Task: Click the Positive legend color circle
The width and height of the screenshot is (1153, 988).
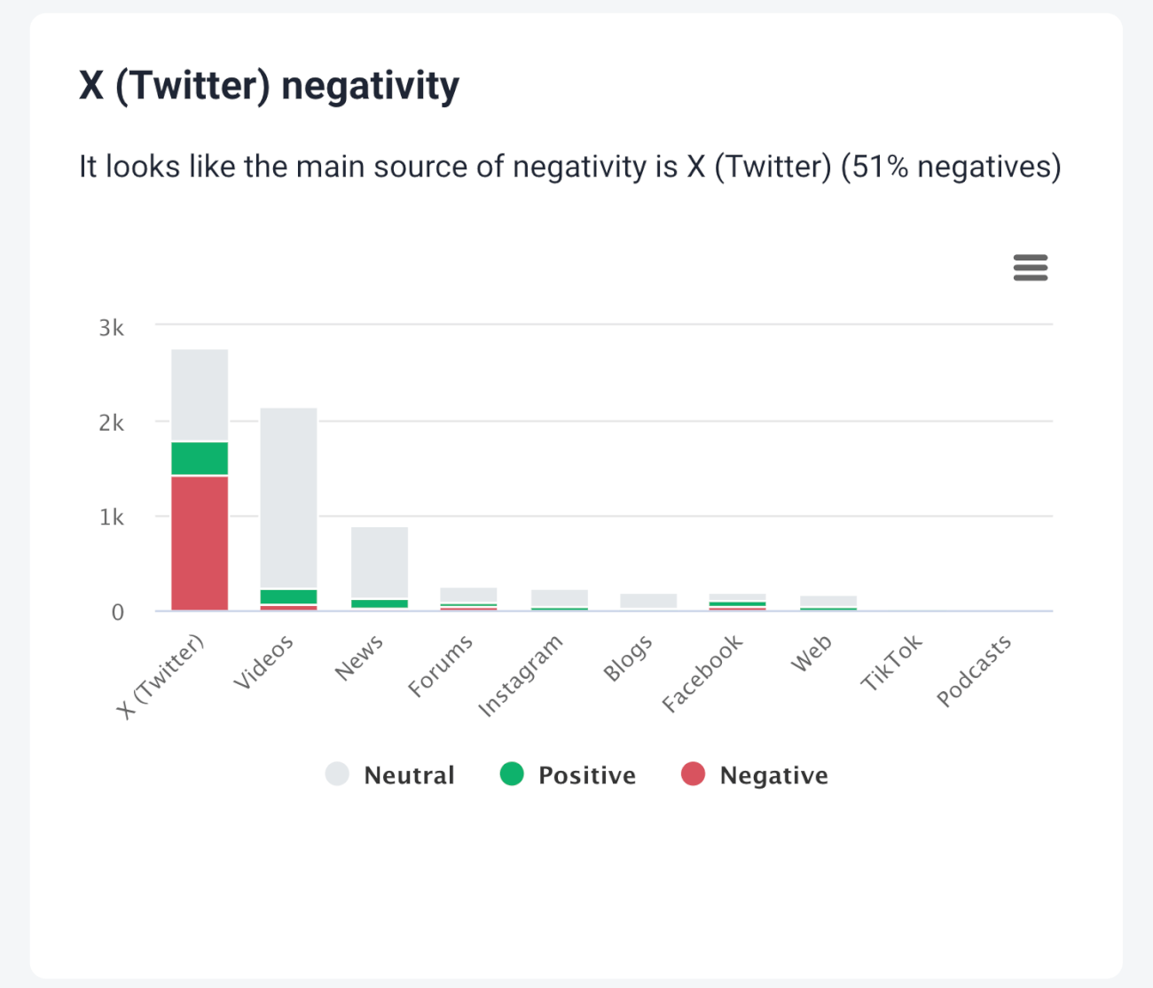Action: click(x=513, y=774)
